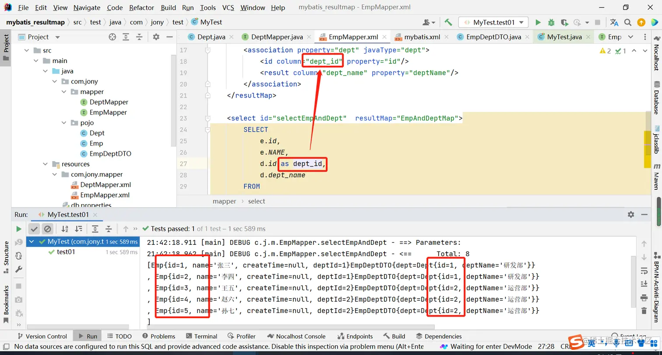
Task: Open the MyTest.test01 run configuration dropdown
Action: (493, 22)
